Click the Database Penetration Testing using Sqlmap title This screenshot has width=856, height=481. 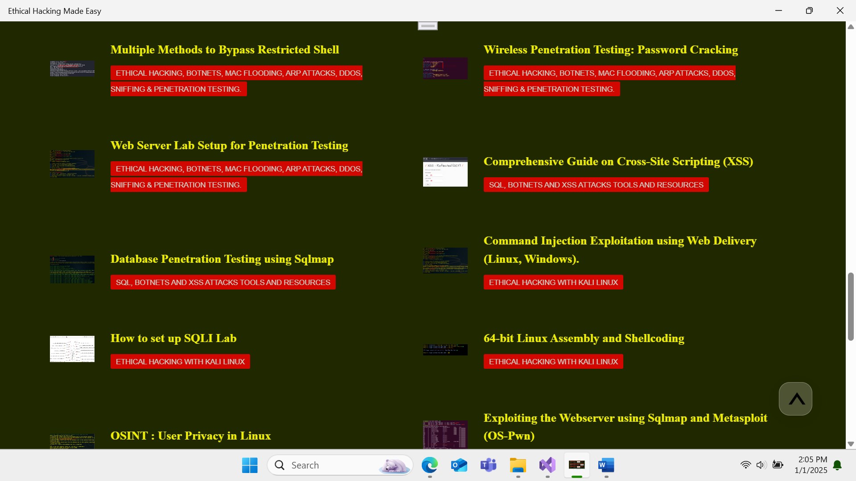pyautogui.click(x=222, y=259)
